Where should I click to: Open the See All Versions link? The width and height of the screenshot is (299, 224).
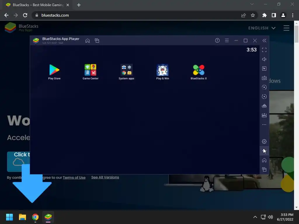click(x=105, y=177)
